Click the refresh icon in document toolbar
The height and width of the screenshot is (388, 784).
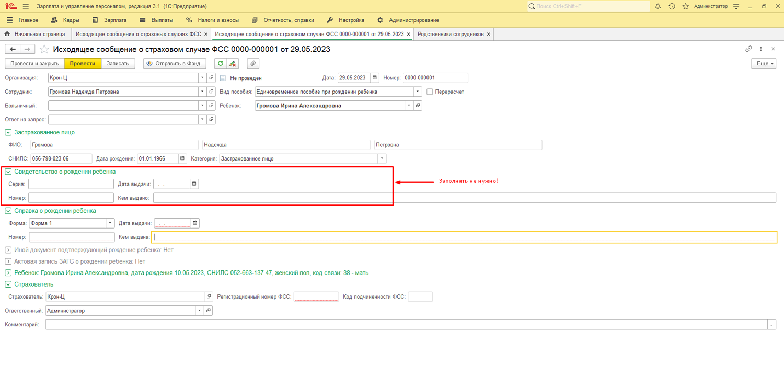point(221,64)
